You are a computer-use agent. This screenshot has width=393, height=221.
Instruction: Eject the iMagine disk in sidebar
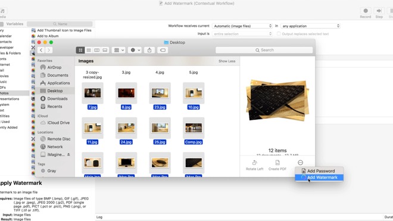coord(68,154)
